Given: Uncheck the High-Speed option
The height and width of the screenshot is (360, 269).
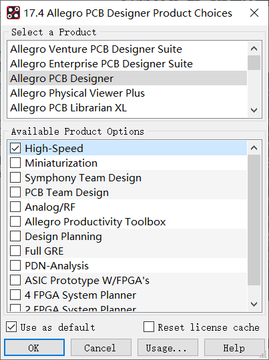Looking at the screenshot, I should 15,148.
